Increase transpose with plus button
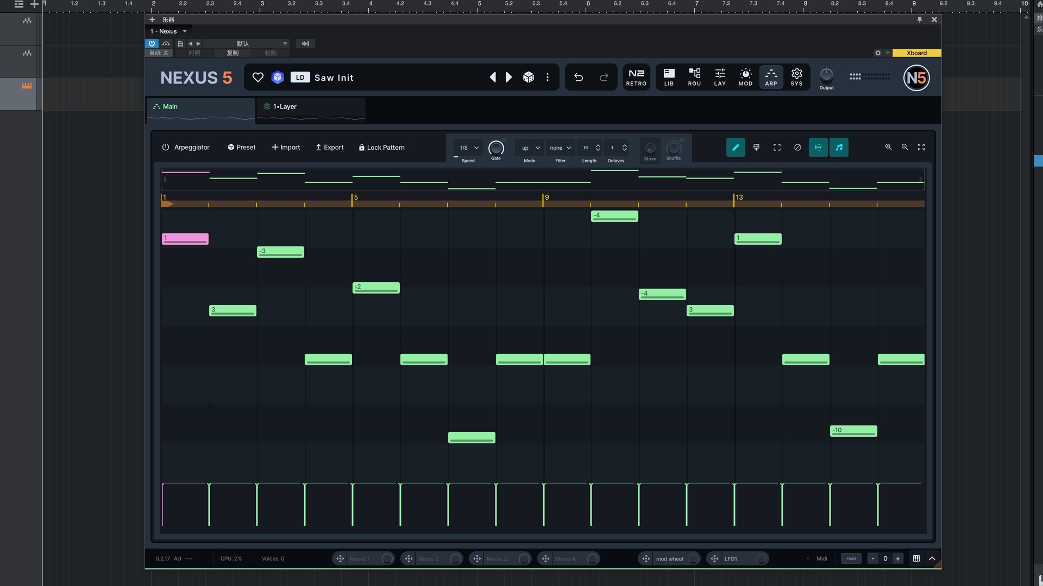 click(x=898, y=558)
